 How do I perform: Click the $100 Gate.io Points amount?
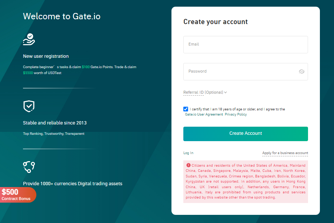coord(86,67)
